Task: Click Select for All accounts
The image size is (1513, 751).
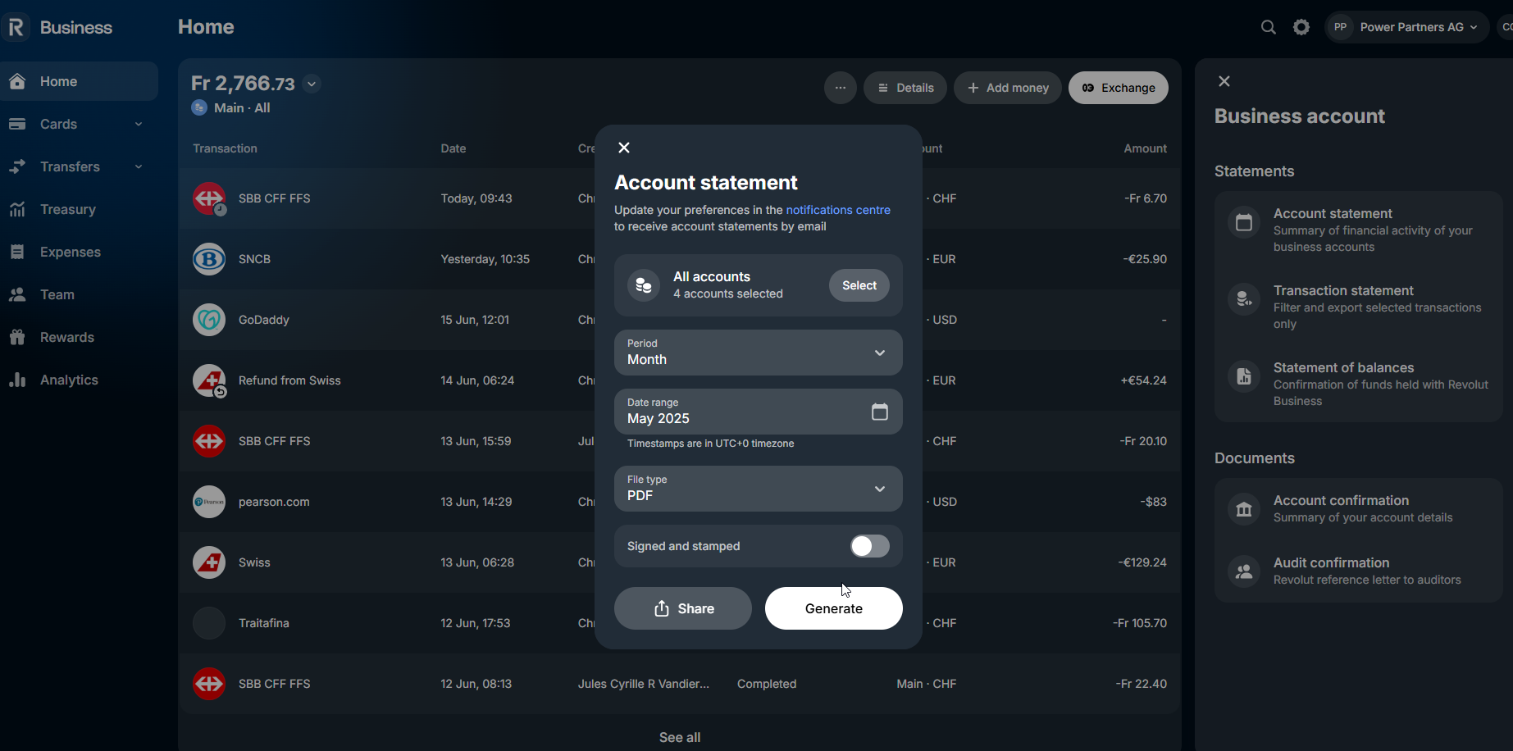Action: click(859, 285)
